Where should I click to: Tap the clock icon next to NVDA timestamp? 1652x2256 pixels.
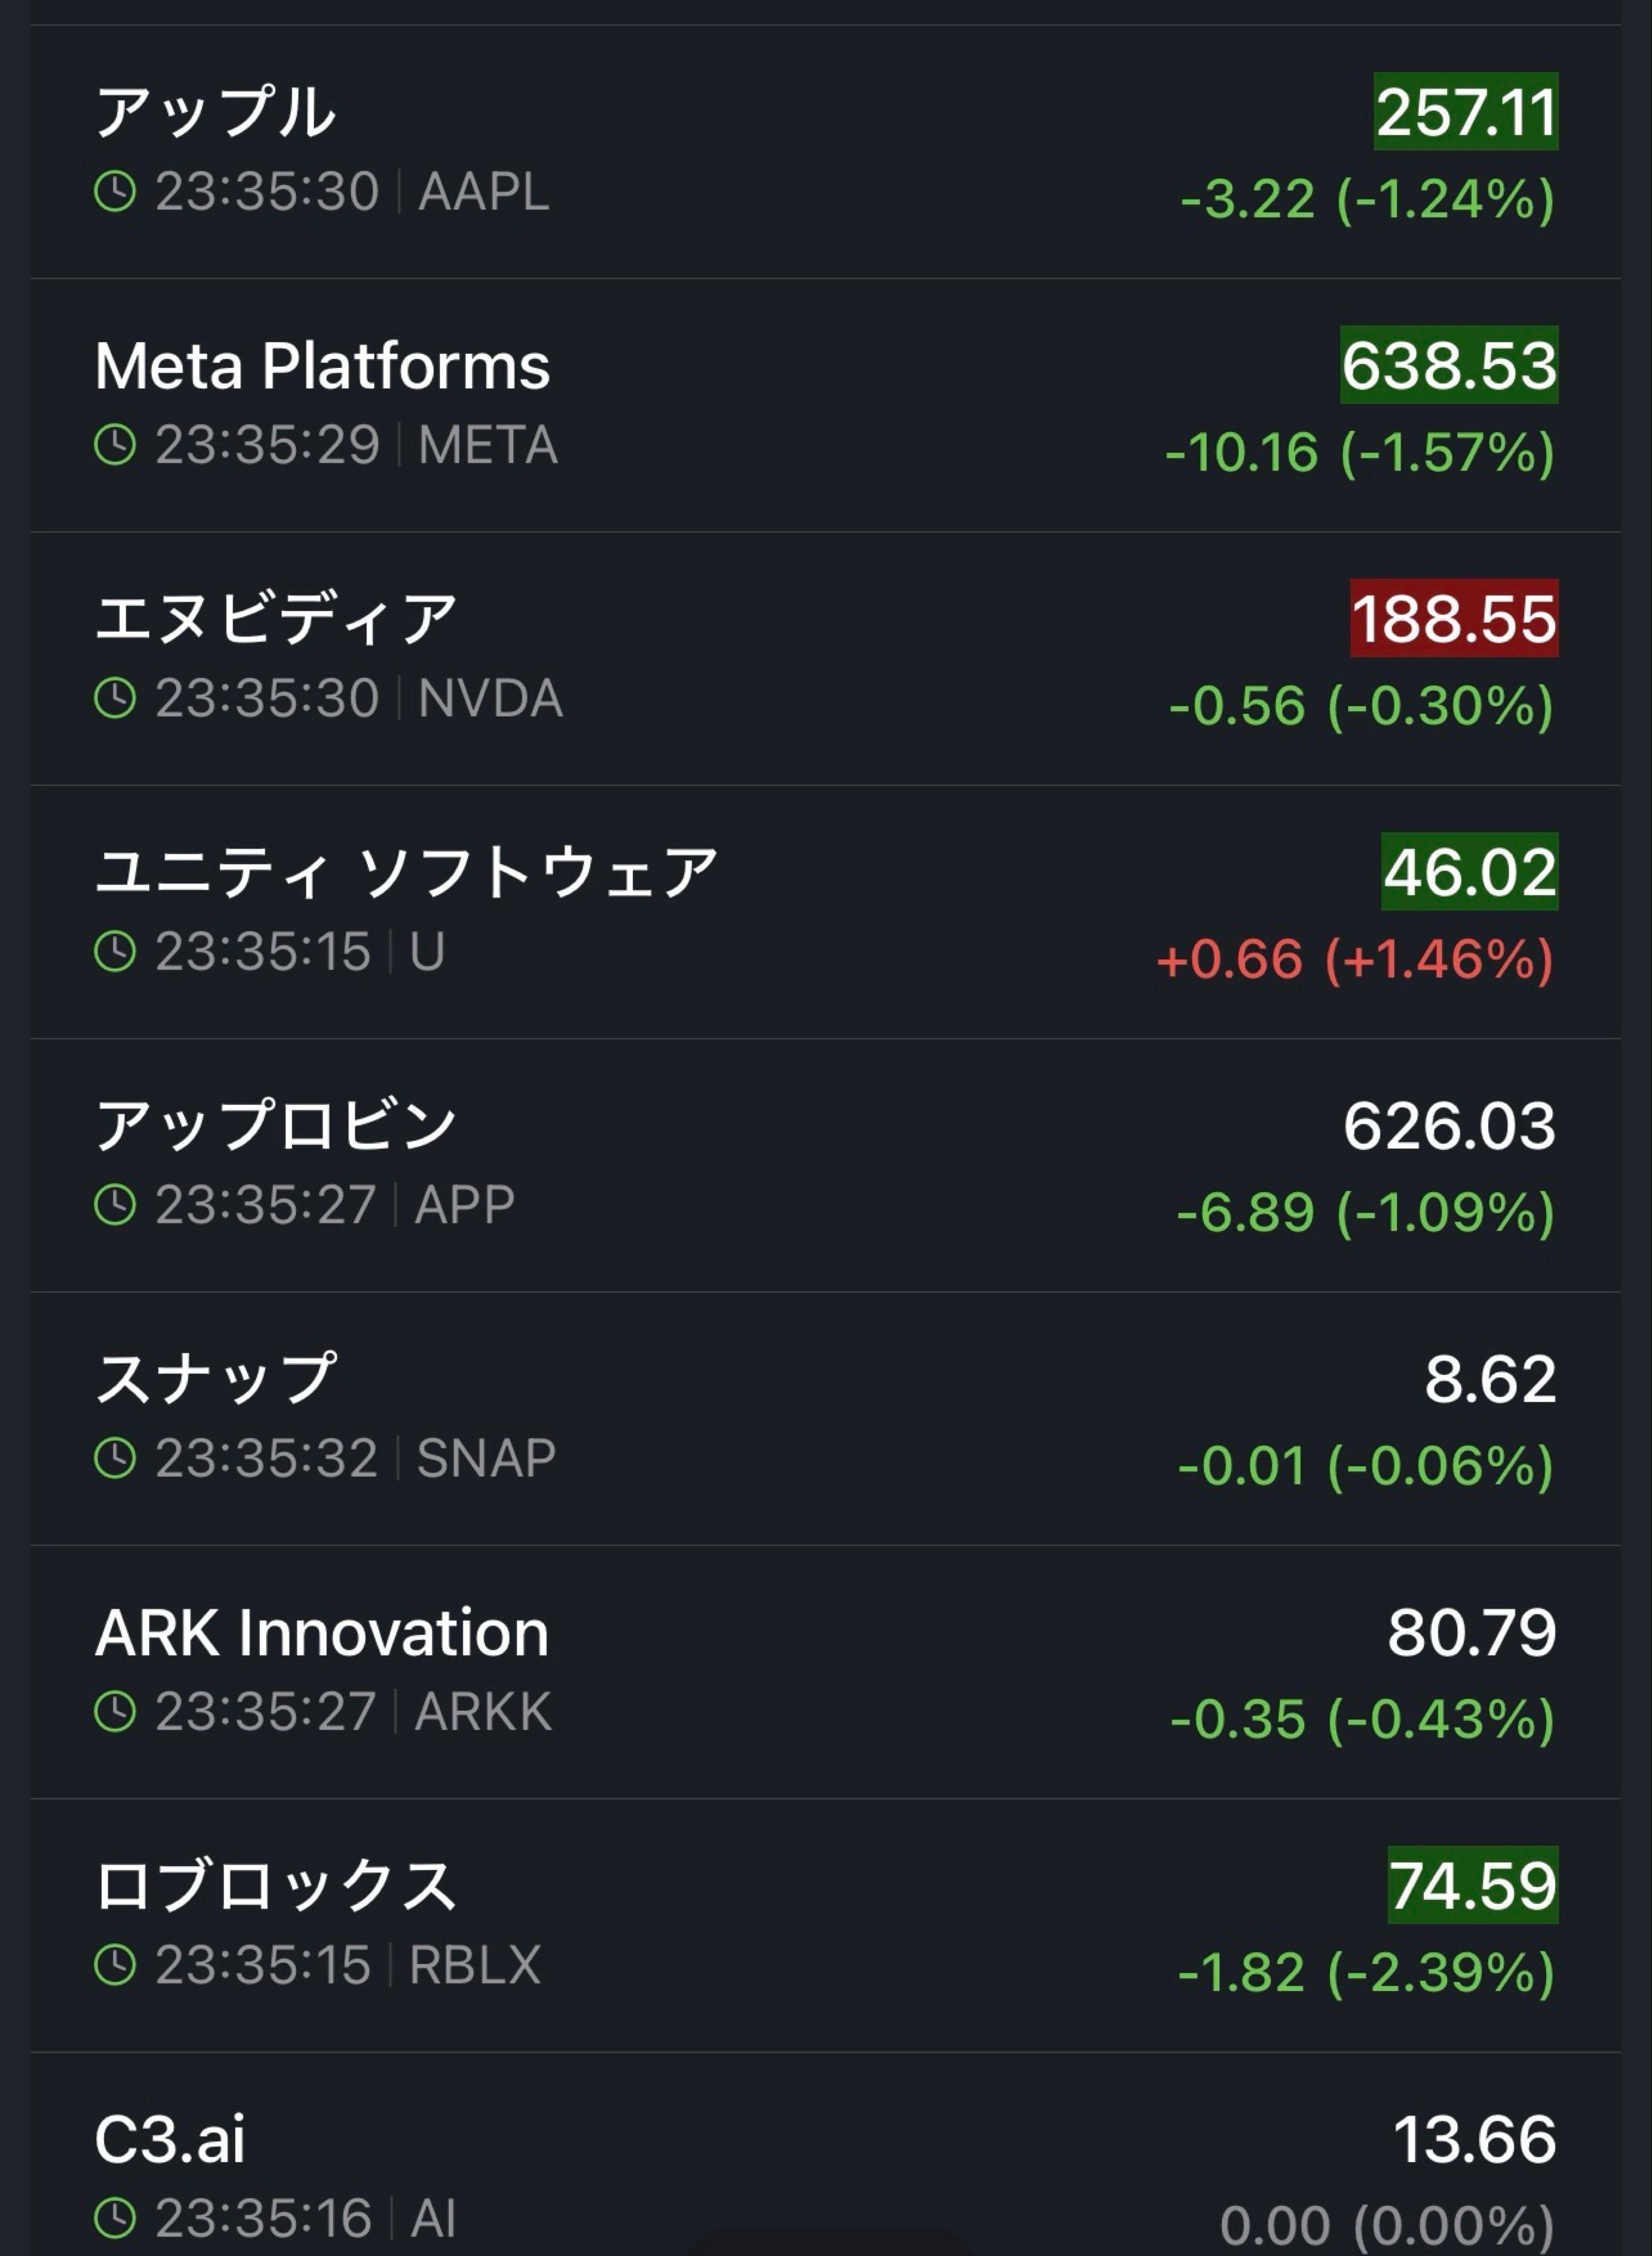115,698
